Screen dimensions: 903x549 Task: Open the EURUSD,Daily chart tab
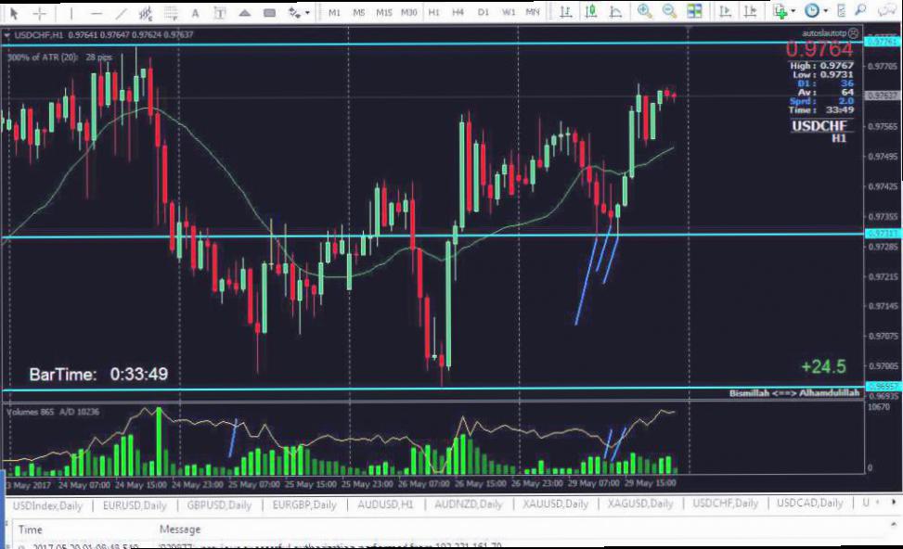click(x=135, y=504)
